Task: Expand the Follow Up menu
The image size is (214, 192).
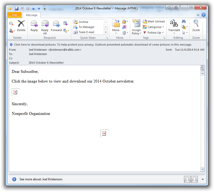Action: (x=154, y=33)
